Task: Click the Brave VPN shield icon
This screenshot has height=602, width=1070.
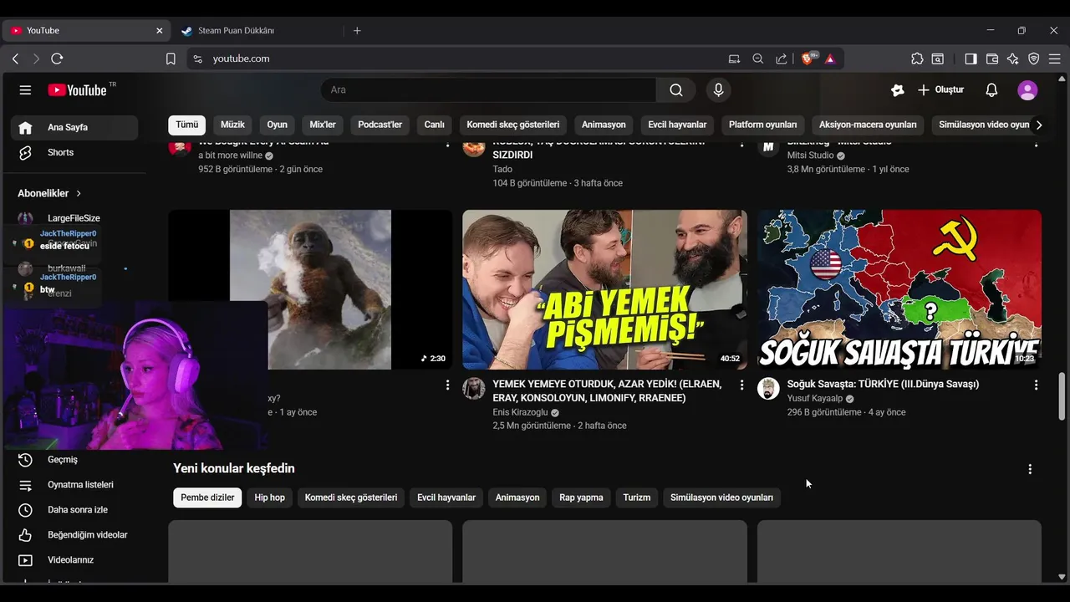Action: coord(1034,59)
